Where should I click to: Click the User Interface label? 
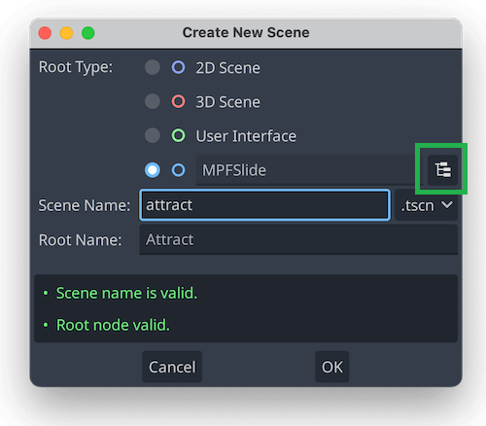coord(246,136)
